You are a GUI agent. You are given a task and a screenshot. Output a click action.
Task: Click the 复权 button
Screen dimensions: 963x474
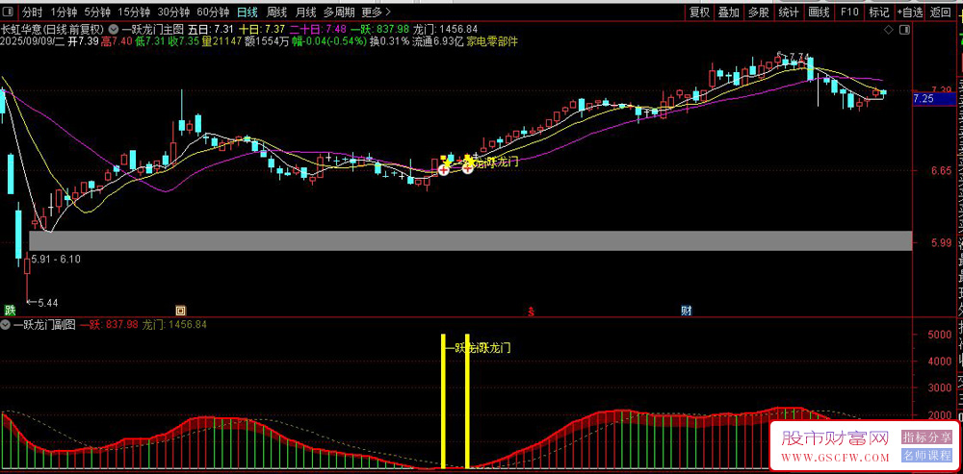pos(699,12)
